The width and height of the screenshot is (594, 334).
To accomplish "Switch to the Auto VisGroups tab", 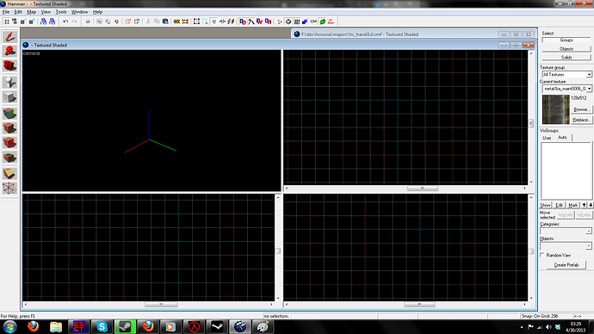I will coord(562,138).
